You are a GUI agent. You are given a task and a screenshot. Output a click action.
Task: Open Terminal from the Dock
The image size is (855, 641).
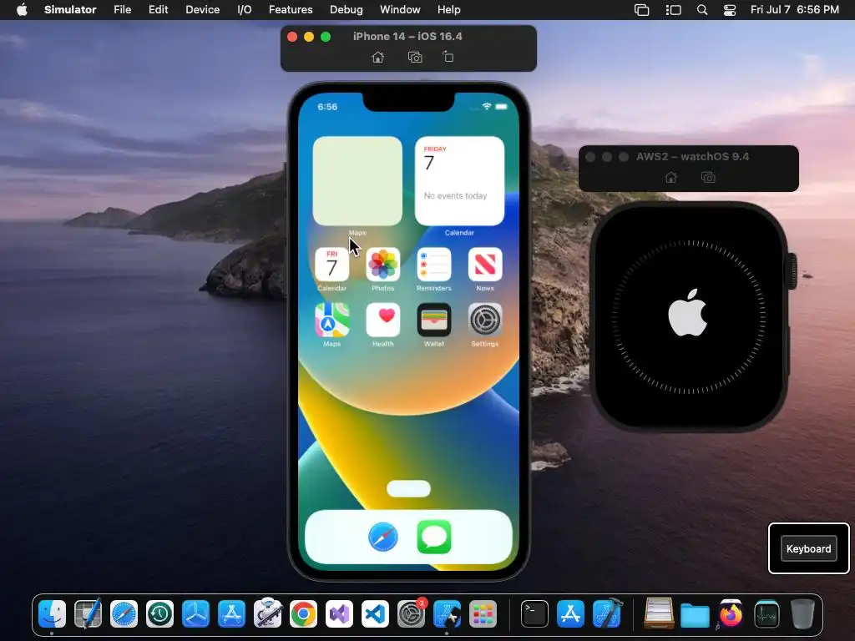coord(534,614)
